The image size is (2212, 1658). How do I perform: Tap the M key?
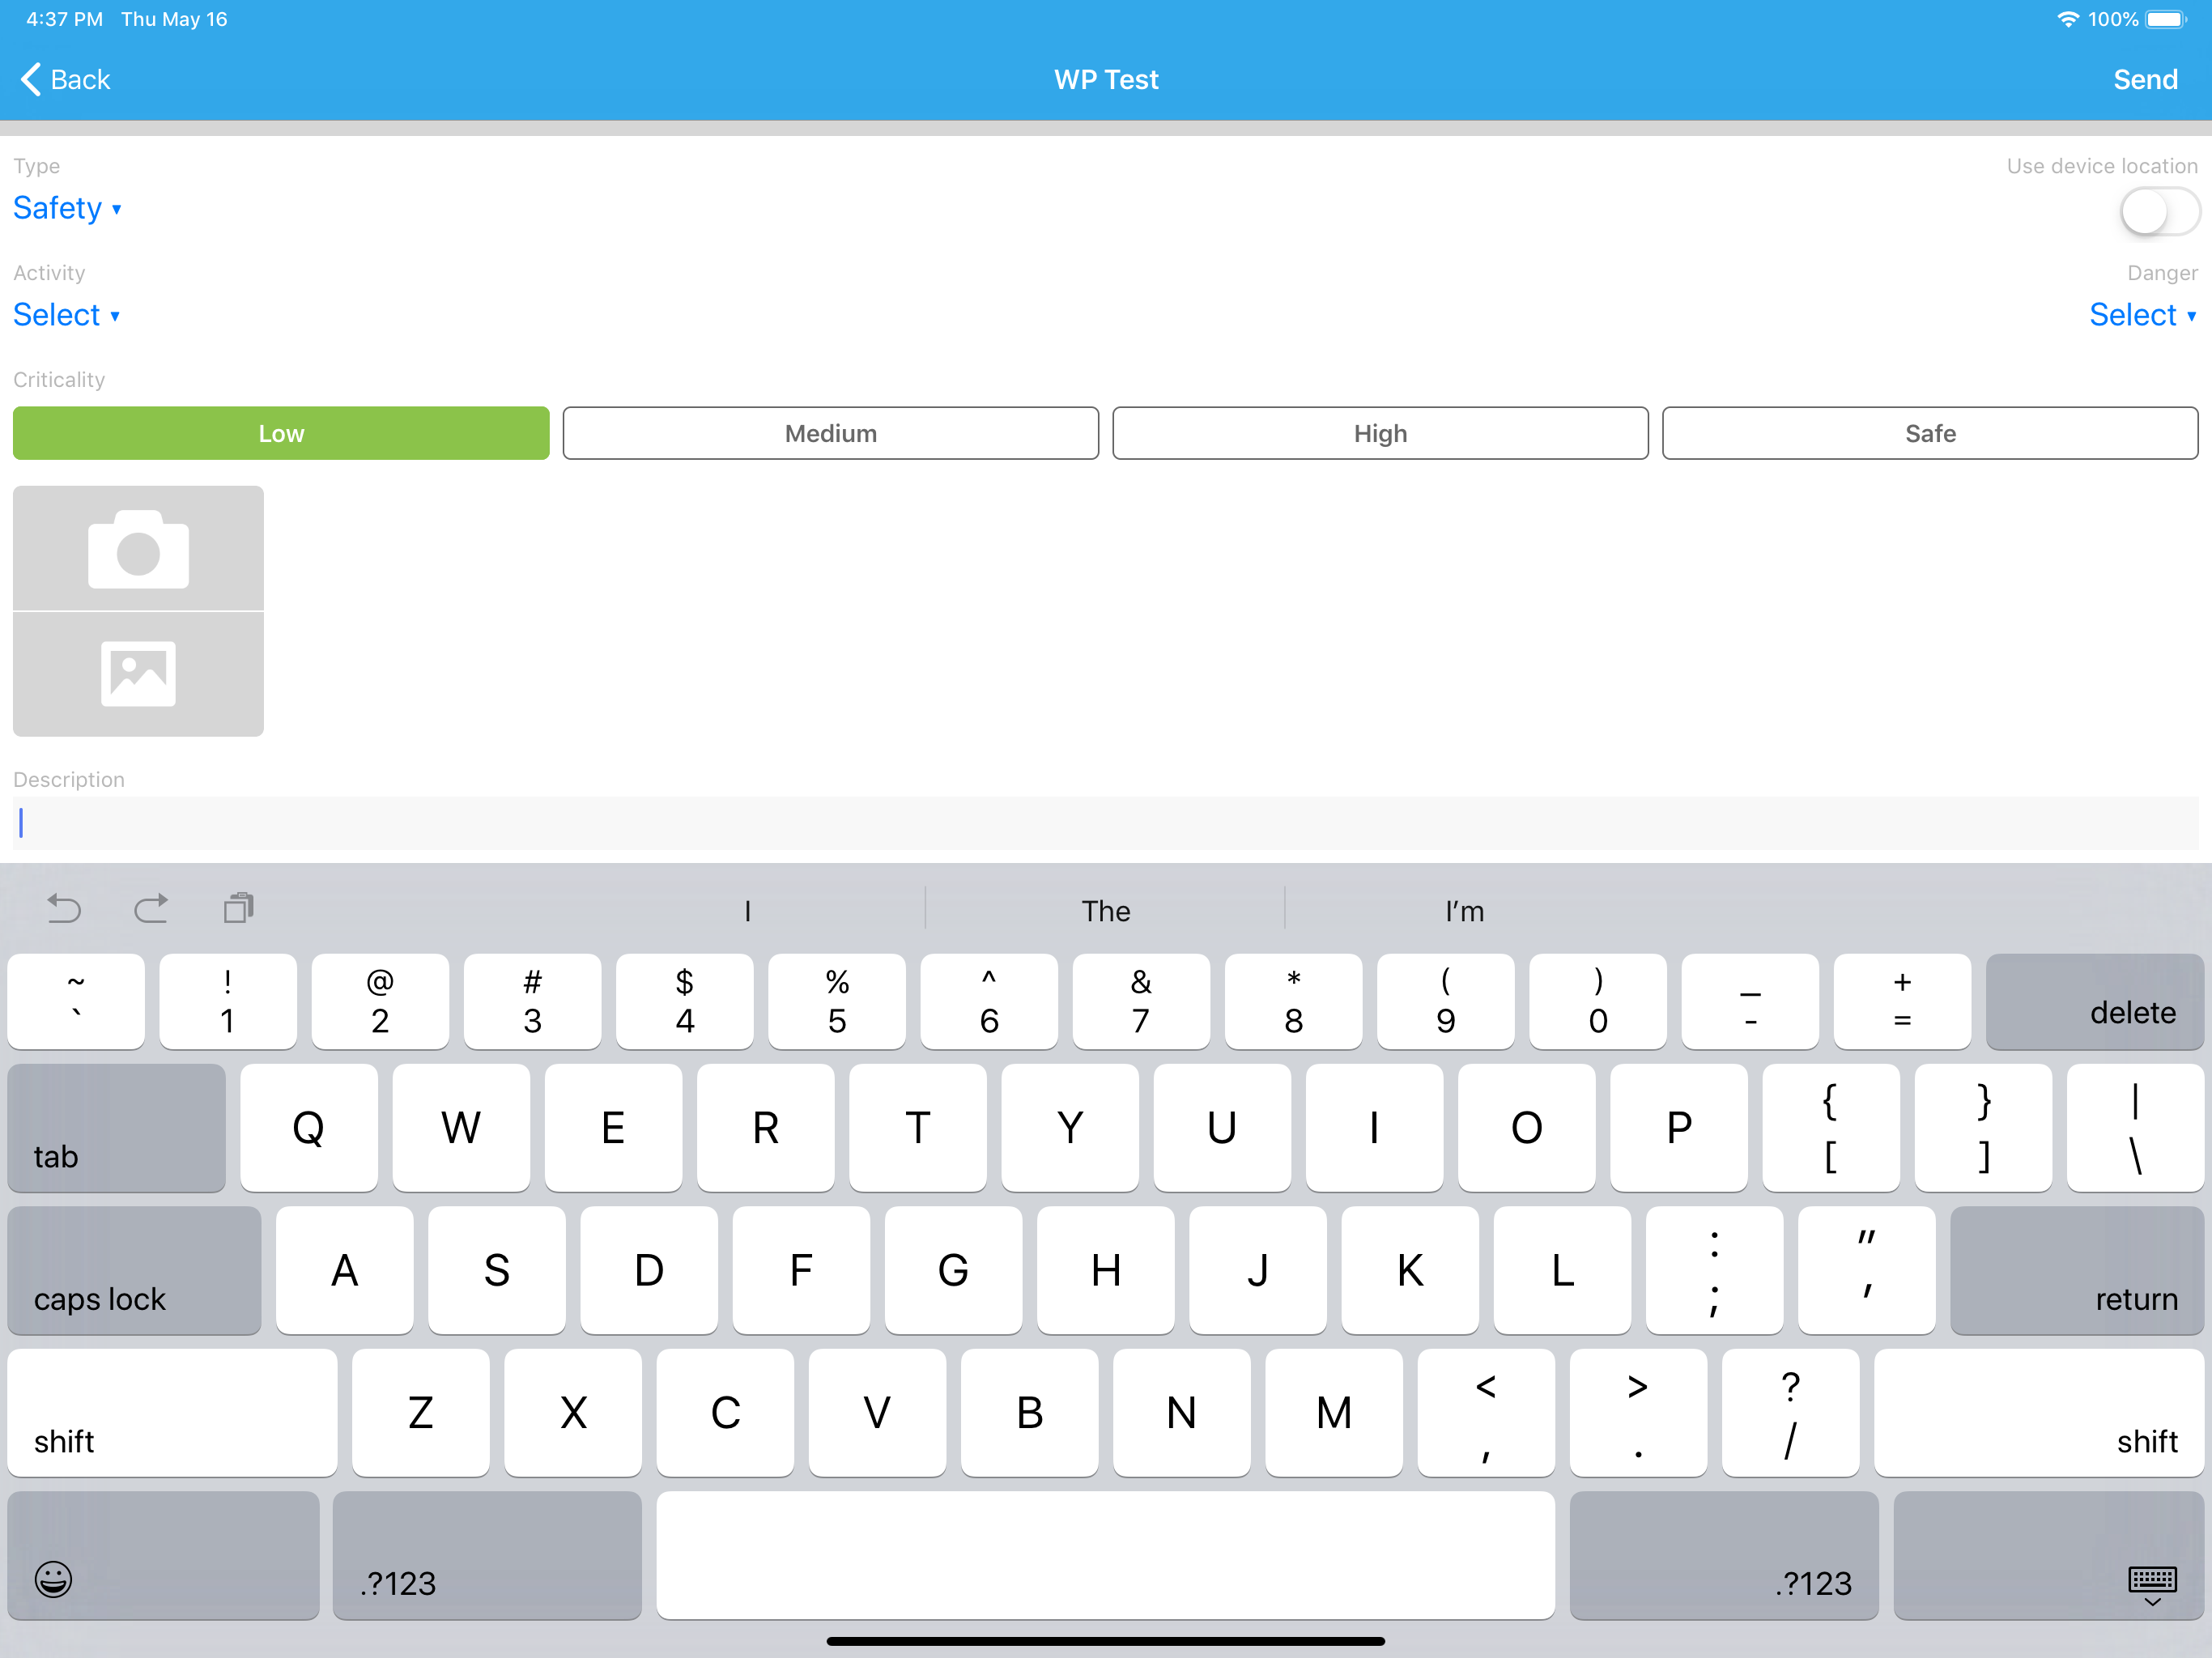(1333, 1413)
